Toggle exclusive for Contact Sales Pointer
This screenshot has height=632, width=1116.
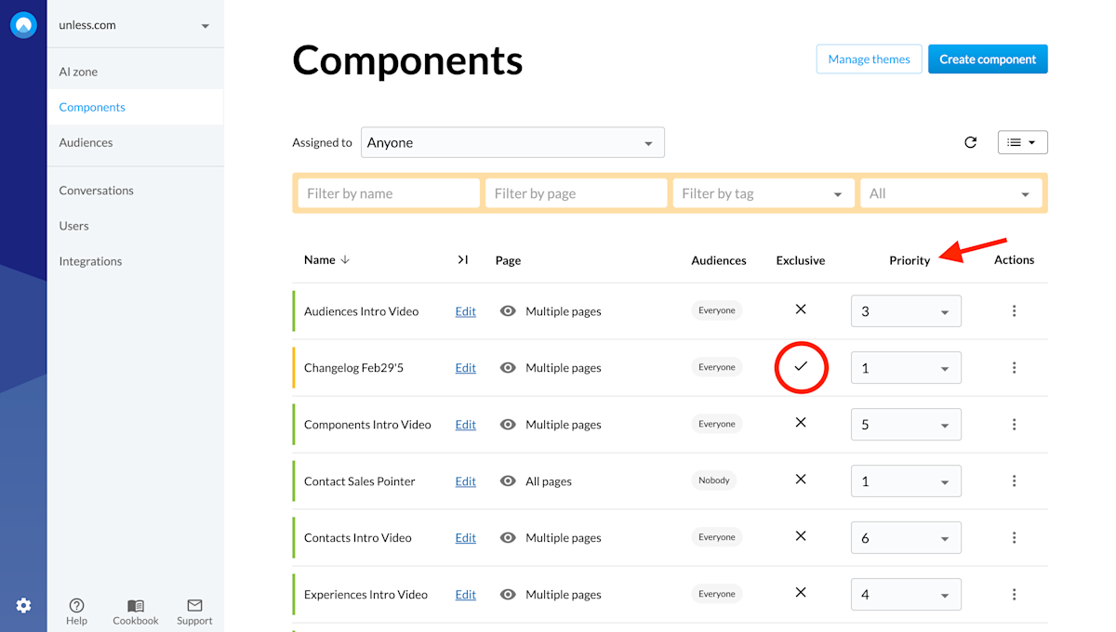click(x=801, y=481)
